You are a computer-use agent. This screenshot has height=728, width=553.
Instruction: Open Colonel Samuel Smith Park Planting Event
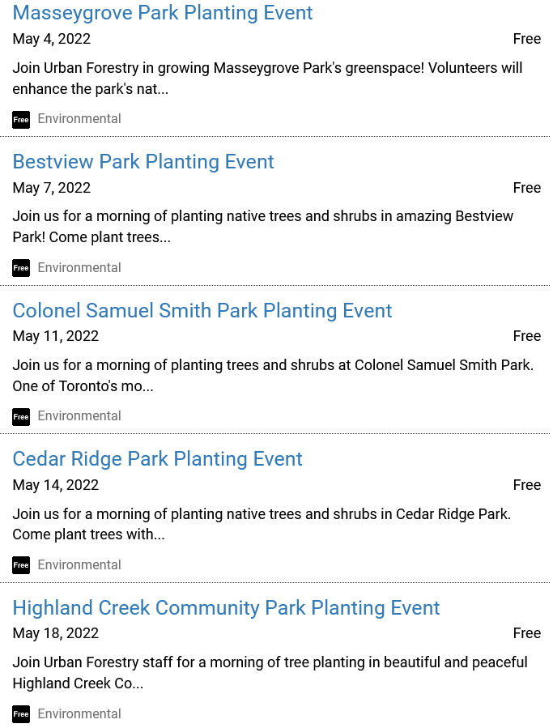click(202, 311)
